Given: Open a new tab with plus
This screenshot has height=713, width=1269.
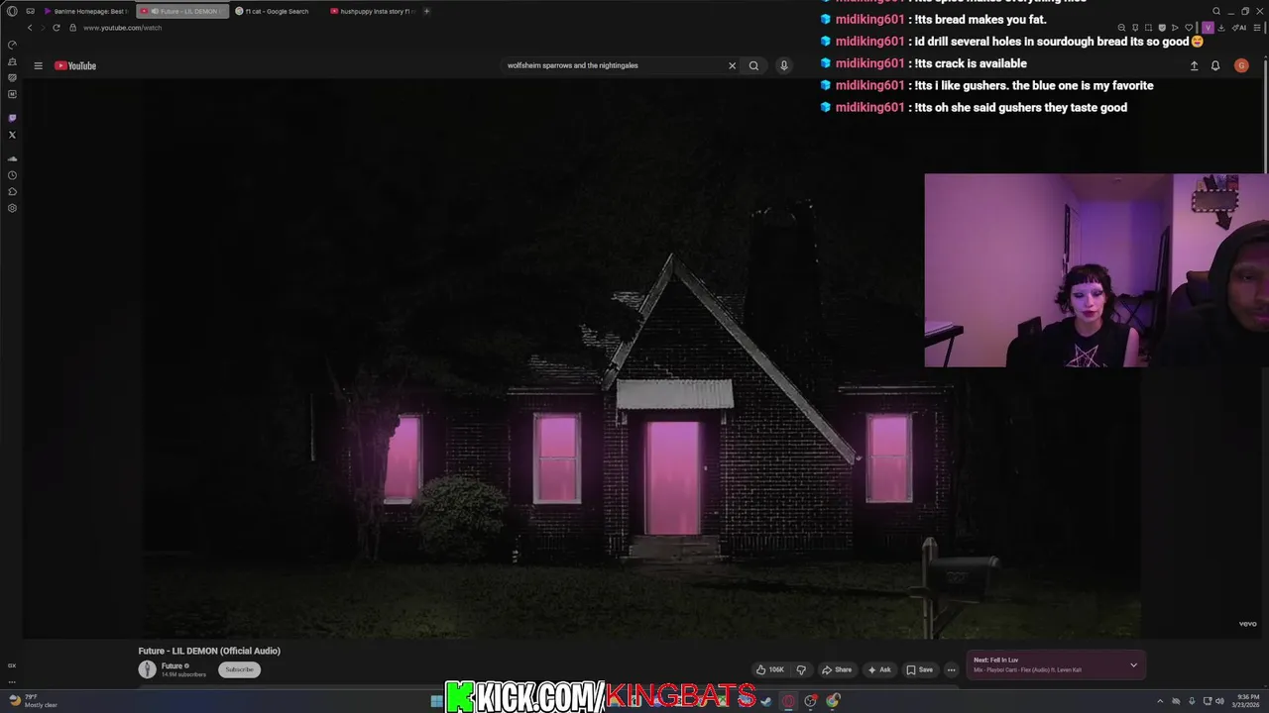Looking at the screenshot, I should pyautogui.click(x=426, y=11).
